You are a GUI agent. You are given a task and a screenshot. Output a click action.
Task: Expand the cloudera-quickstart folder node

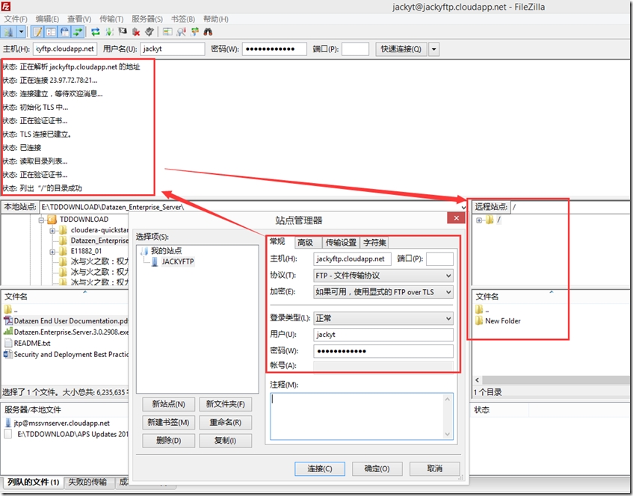pyautogui.click(x=52, y=230)
